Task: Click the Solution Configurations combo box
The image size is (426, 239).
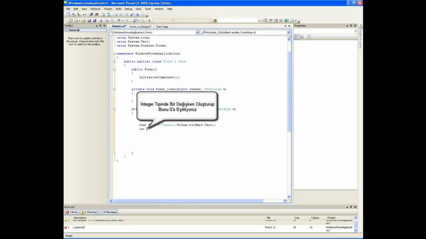Action: [x=163, y=21]
